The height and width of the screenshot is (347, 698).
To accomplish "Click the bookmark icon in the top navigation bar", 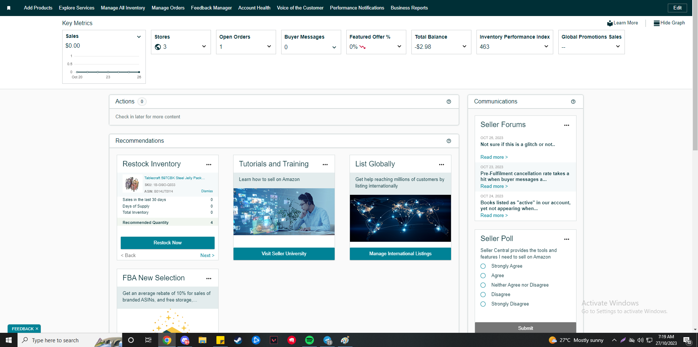I will (9, 8).
